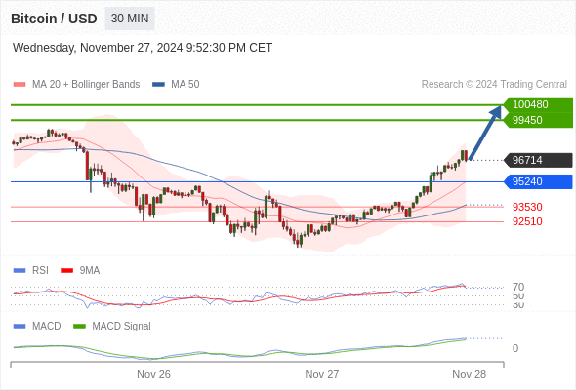Click the red 9MA legend swatch
576x390 pixels.
(66, 271)
